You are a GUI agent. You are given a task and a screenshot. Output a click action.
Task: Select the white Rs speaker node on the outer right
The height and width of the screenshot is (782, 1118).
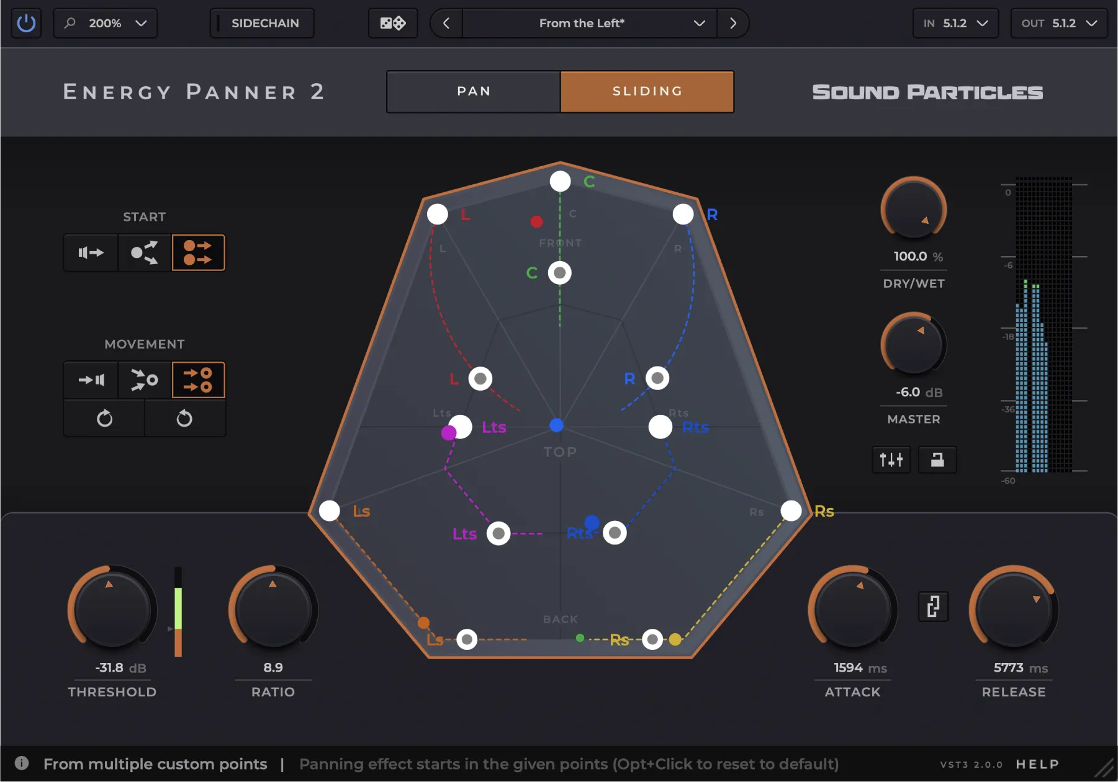[x=791, y=510]
